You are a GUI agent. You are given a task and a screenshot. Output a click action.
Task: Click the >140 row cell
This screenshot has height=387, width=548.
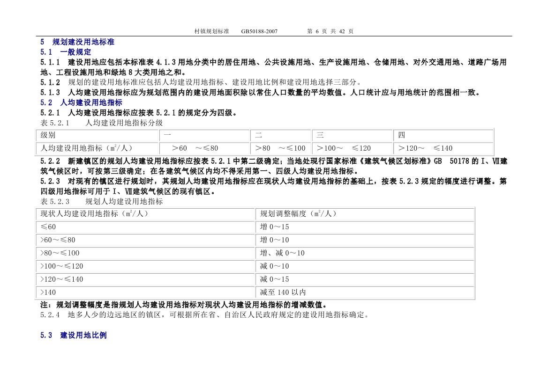(145, 292)
